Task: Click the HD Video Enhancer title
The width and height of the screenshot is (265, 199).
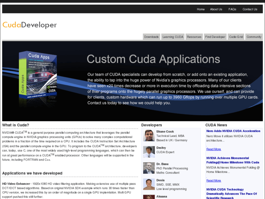Action: click(16, 184)
